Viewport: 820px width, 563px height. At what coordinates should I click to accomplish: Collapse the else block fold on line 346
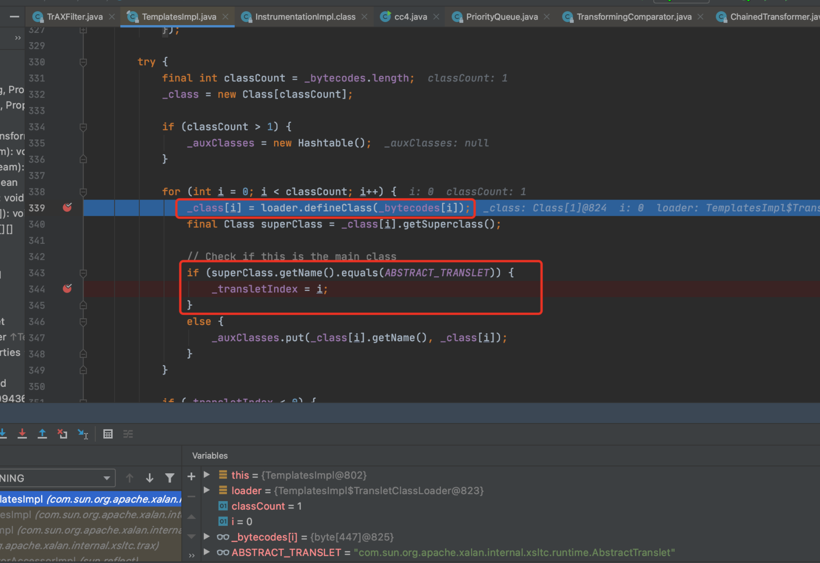(83, 321)
